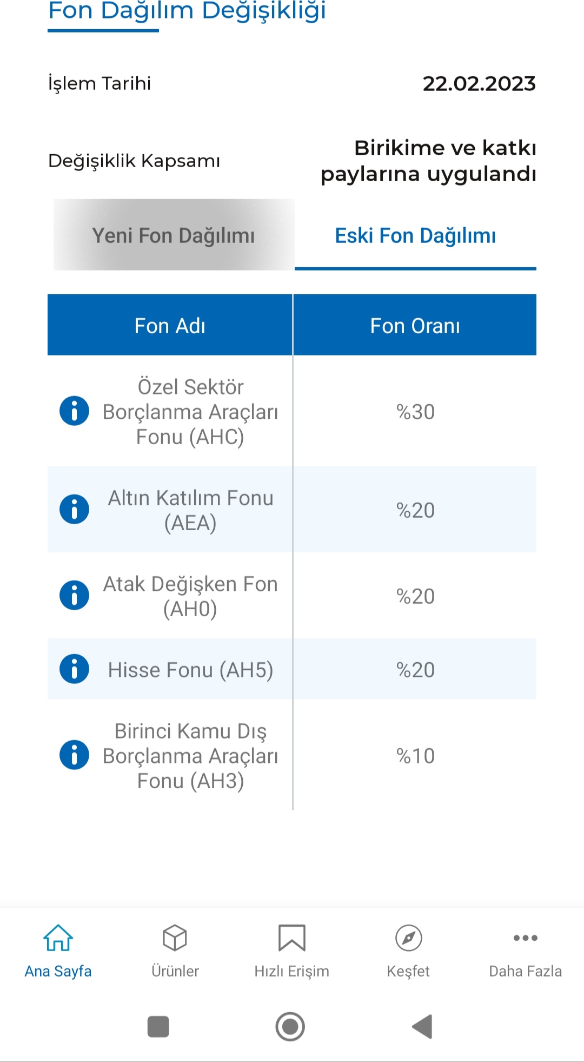Viewport: 584px width, 1062px height.
Task: Open Hızlı Erişim bookmark icon
Action: [x=292, y=938]
